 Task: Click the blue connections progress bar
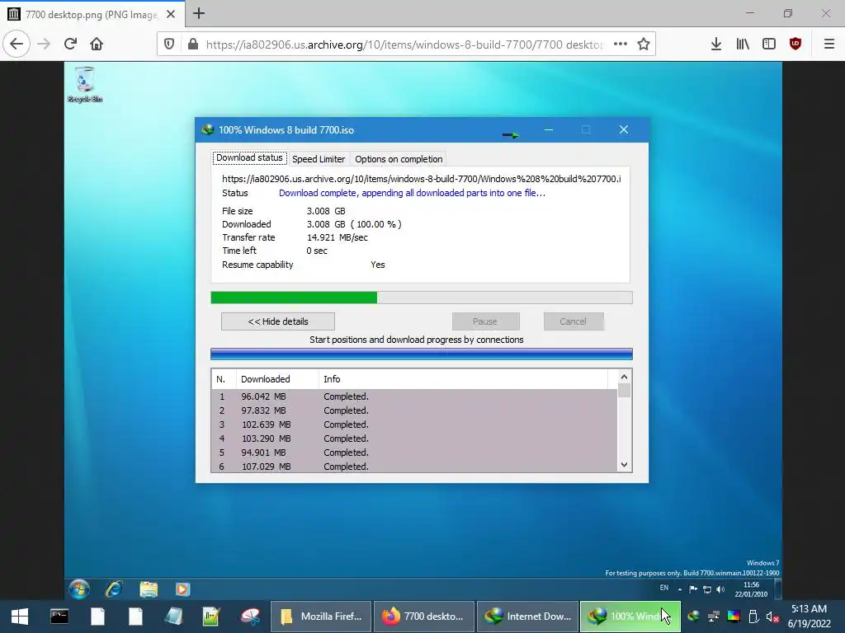(x=422, y=354)
